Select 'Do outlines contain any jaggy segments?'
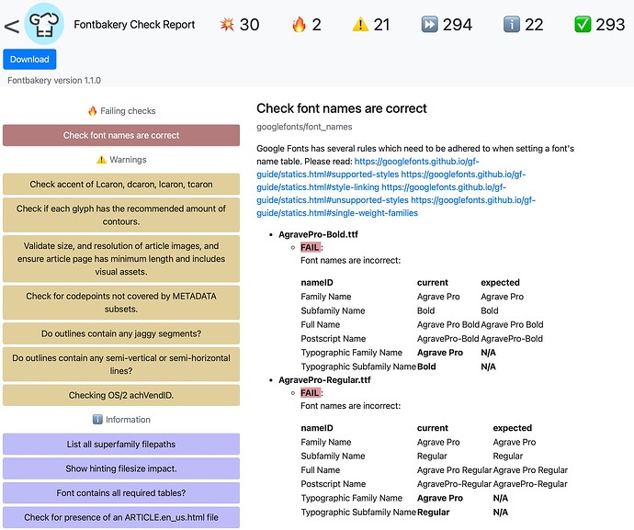Viewport: 634px width, 530px height. tap(121, 333)
